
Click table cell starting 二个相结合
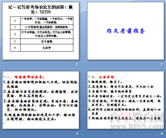click(x=47, y=27)
